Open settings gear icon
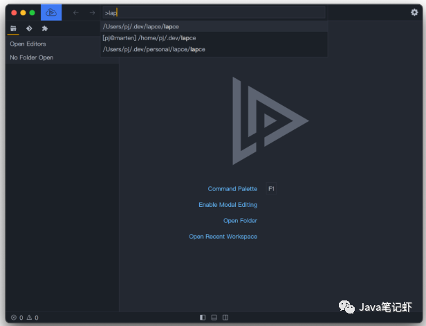Image resolution: width=426 pixels, height=326 pixels. [x=414, y=12]
